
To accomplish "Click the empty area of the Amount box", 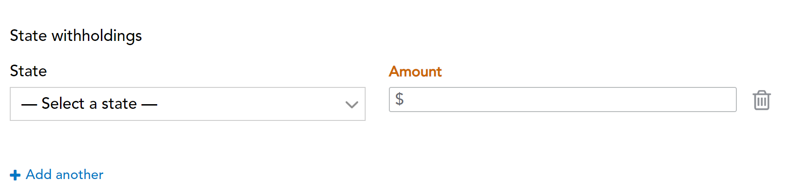I will coord(570,100).
